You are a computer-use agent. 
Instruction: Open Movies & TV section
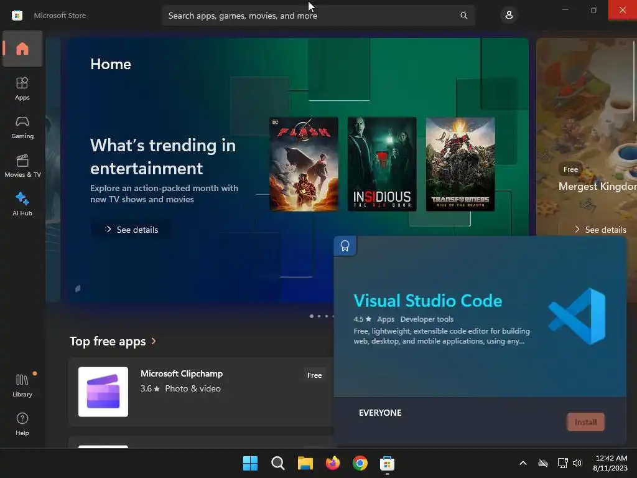(x=22, y=166)
